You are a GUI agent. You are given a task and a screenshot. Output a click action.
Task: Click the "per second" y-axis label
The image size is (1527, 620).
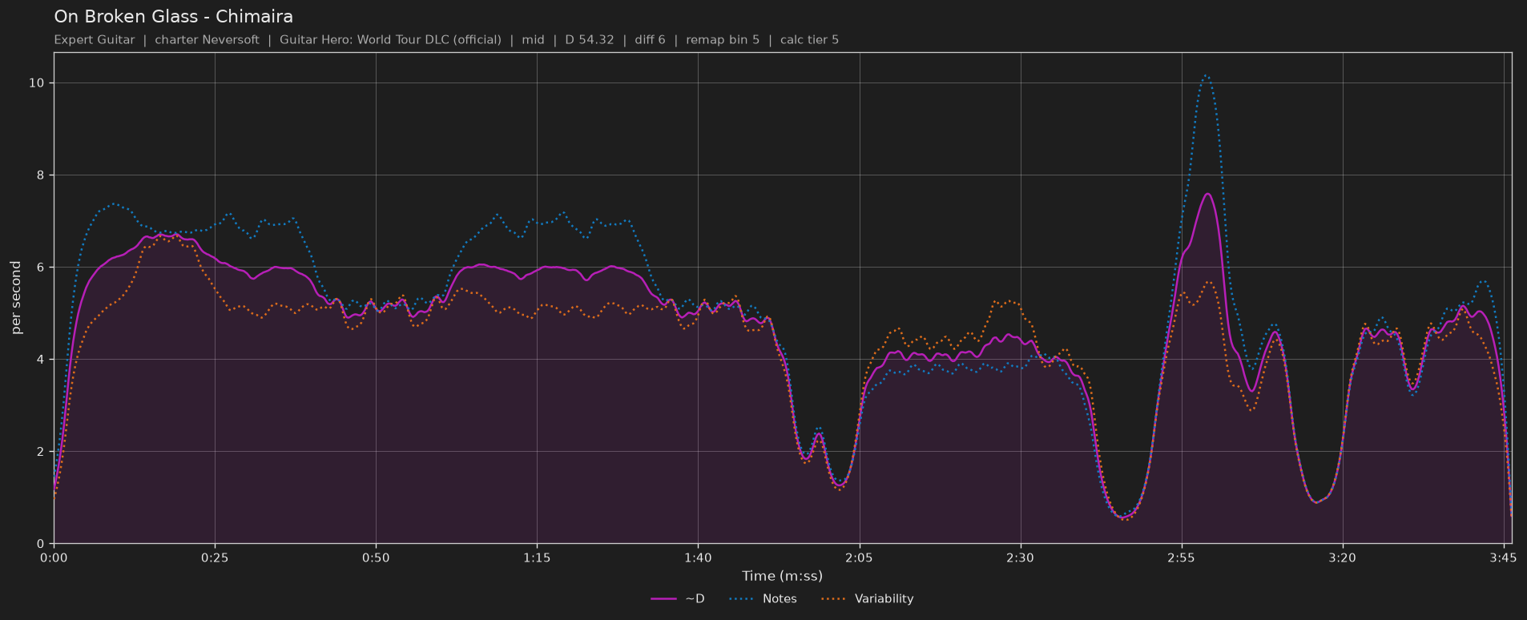point(16,298)
